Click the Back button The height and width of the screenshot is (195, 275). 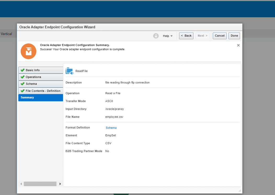[x=186, y=36]
